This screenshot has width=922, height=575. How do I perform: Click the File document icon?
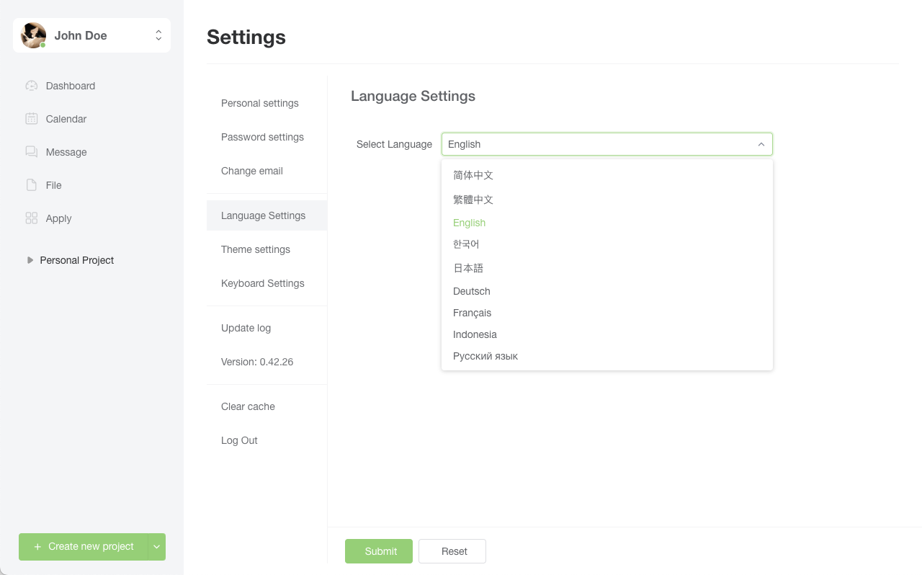(31, 185)
